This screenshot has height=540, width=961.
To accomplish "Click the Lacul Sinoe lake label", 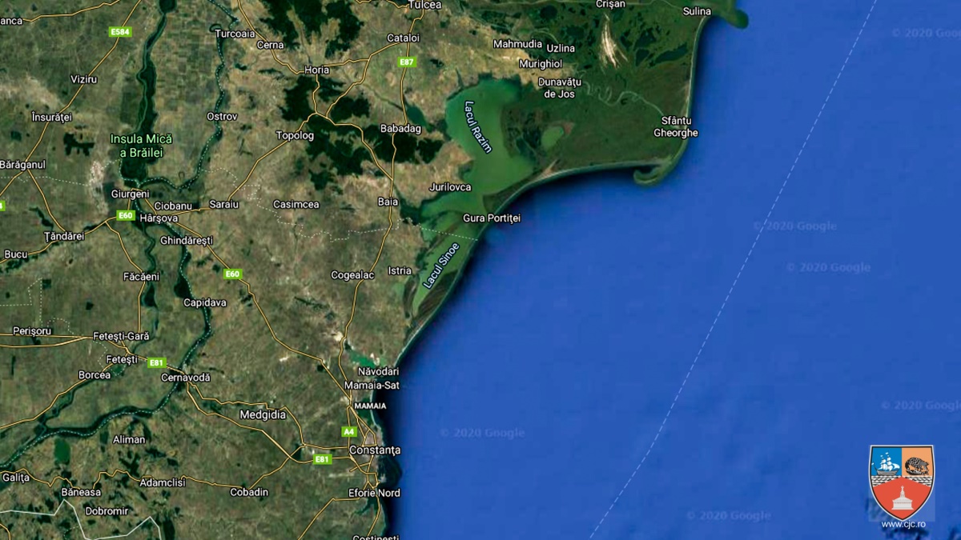I will [x=441, y=265].
